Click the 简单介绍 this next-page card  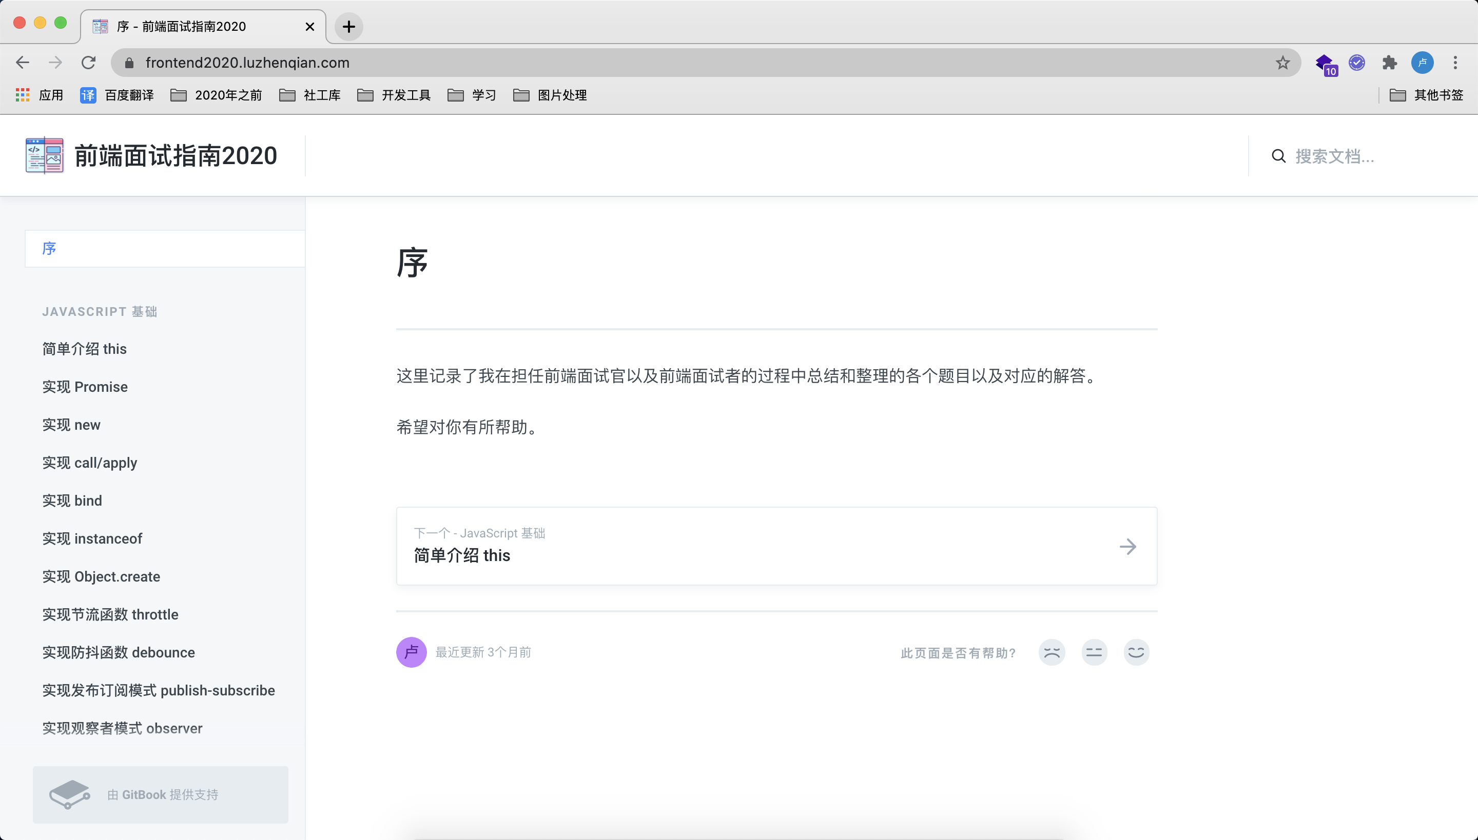(775, 546)
